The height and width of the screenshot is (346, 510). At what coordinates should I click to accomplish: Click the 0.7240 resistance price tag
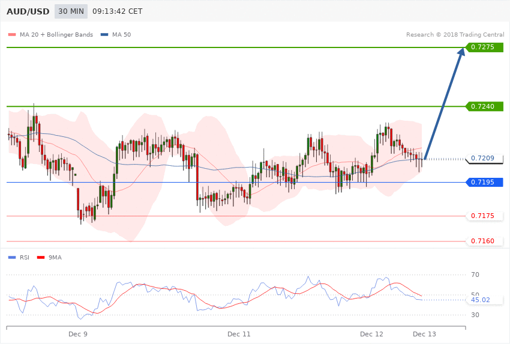point(485,106)
